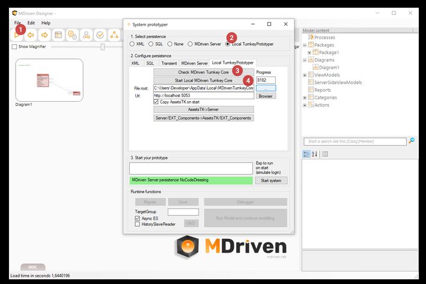Click the Reports folder icon in tree
The width and height of the screenshot is (426, 284).
(311, 90)
